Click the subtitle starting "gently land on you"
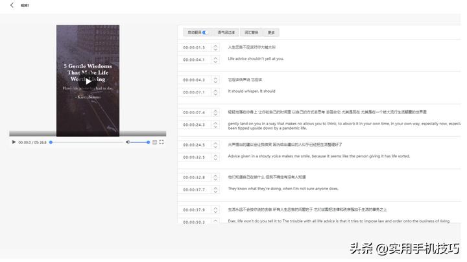 coord(344,126)
